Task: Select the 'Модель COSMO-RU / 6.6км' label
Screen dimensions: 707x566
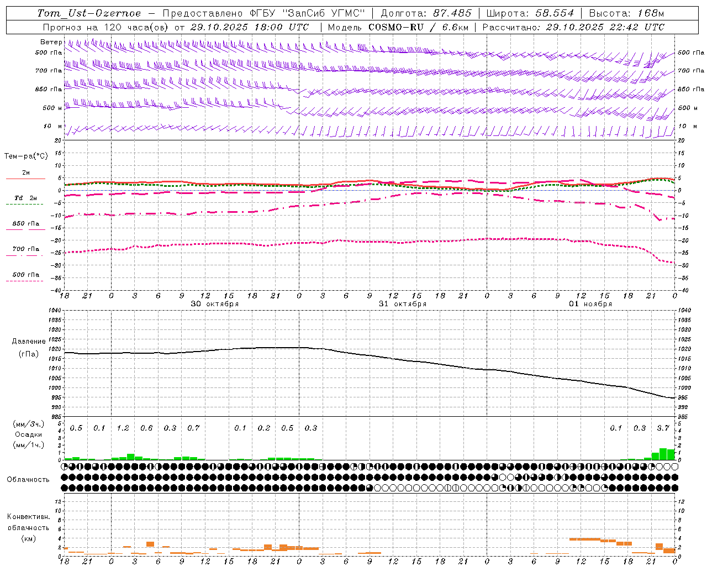Action: coord(398,27)
